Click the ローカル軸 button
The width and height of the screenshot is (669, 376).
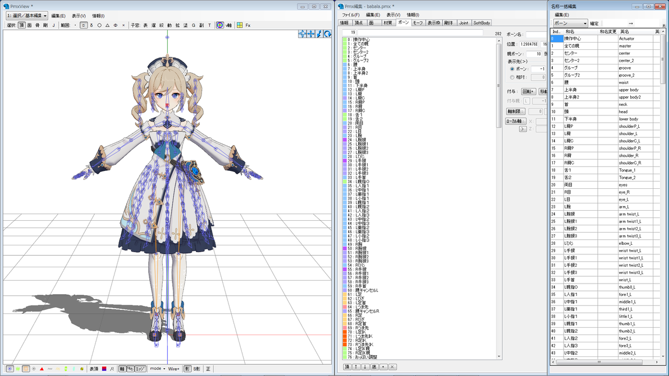515,122
